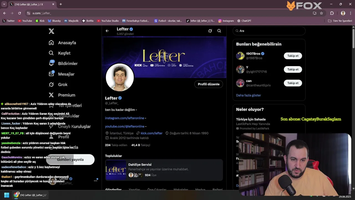Click the address bar URL
Viewport: 355px width, 200px height.
point(42,13)
